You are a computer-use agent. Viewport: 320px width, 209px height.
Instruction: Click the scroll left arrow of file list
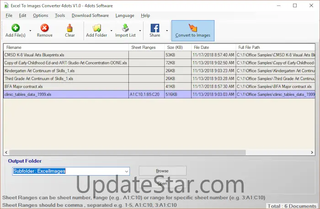[x=6, y=152]
